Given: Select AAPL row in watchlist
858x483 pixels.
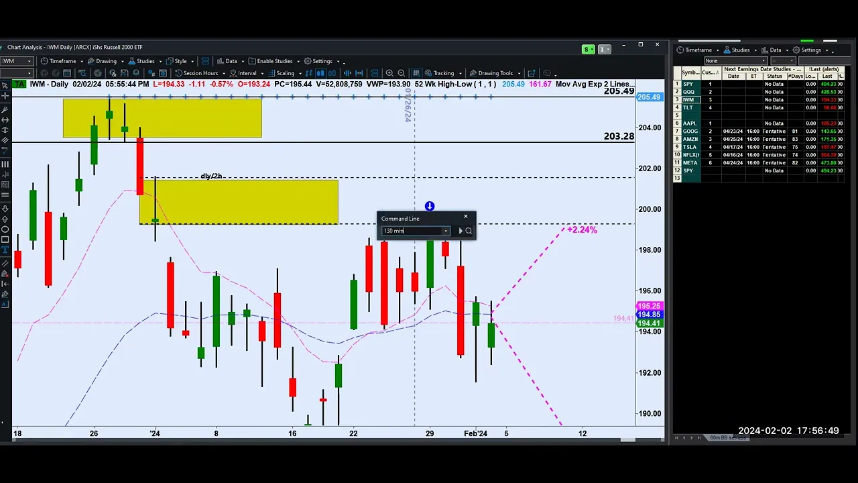Looking at the screenshot, I should coord(758,123).
